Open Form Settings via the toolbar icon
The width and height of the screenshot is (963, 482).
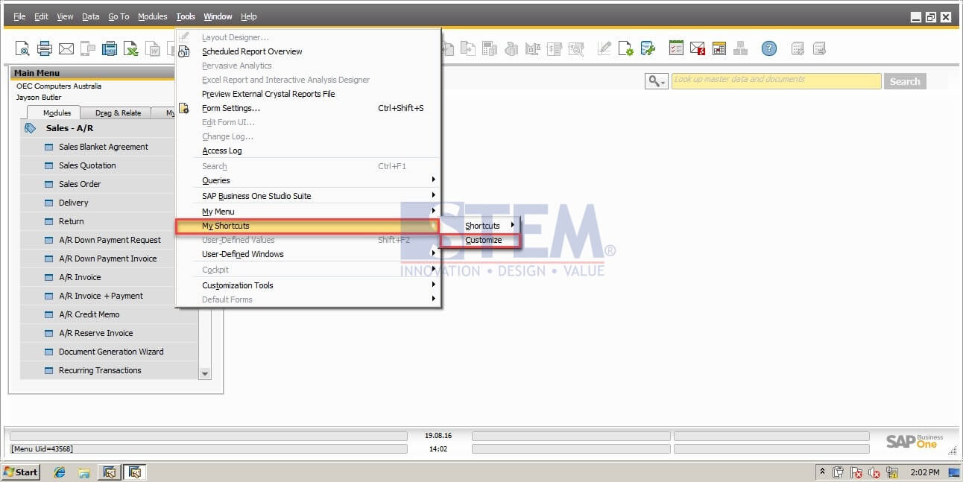pos(625,48)
